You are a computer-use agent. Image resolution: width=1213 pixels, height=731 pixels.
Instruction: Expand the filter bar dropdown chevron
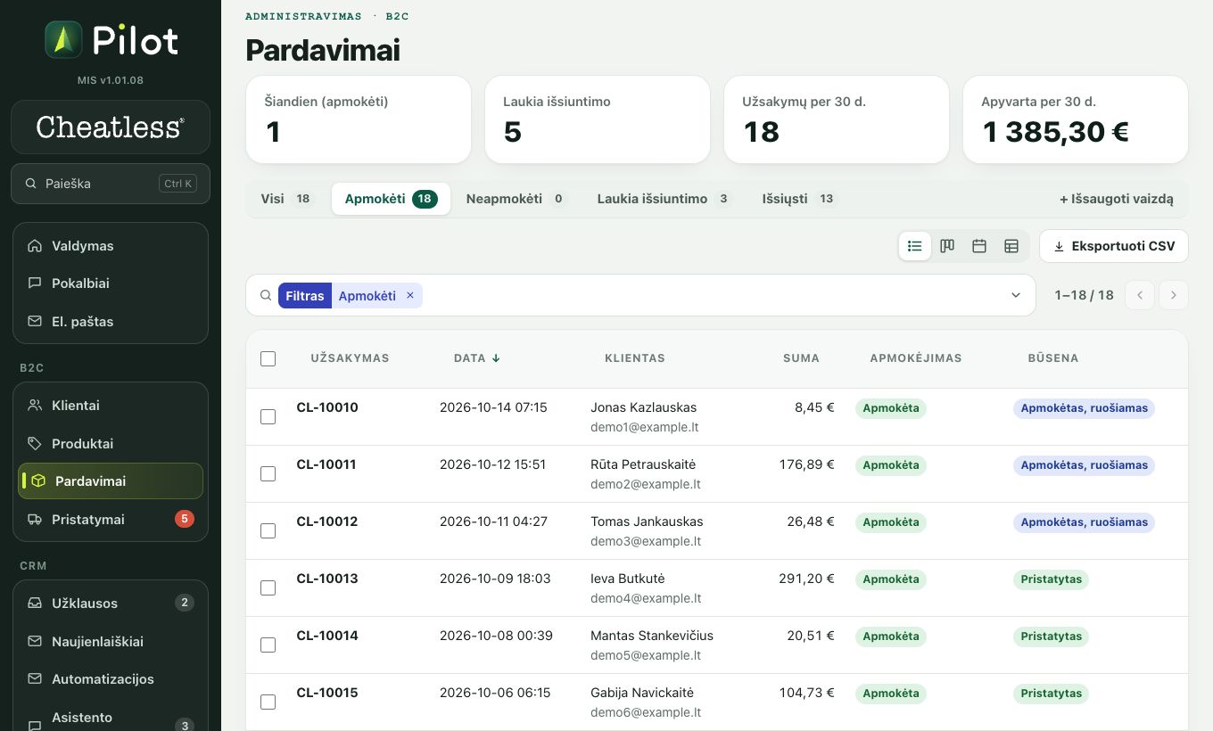tap(1016, 295)
